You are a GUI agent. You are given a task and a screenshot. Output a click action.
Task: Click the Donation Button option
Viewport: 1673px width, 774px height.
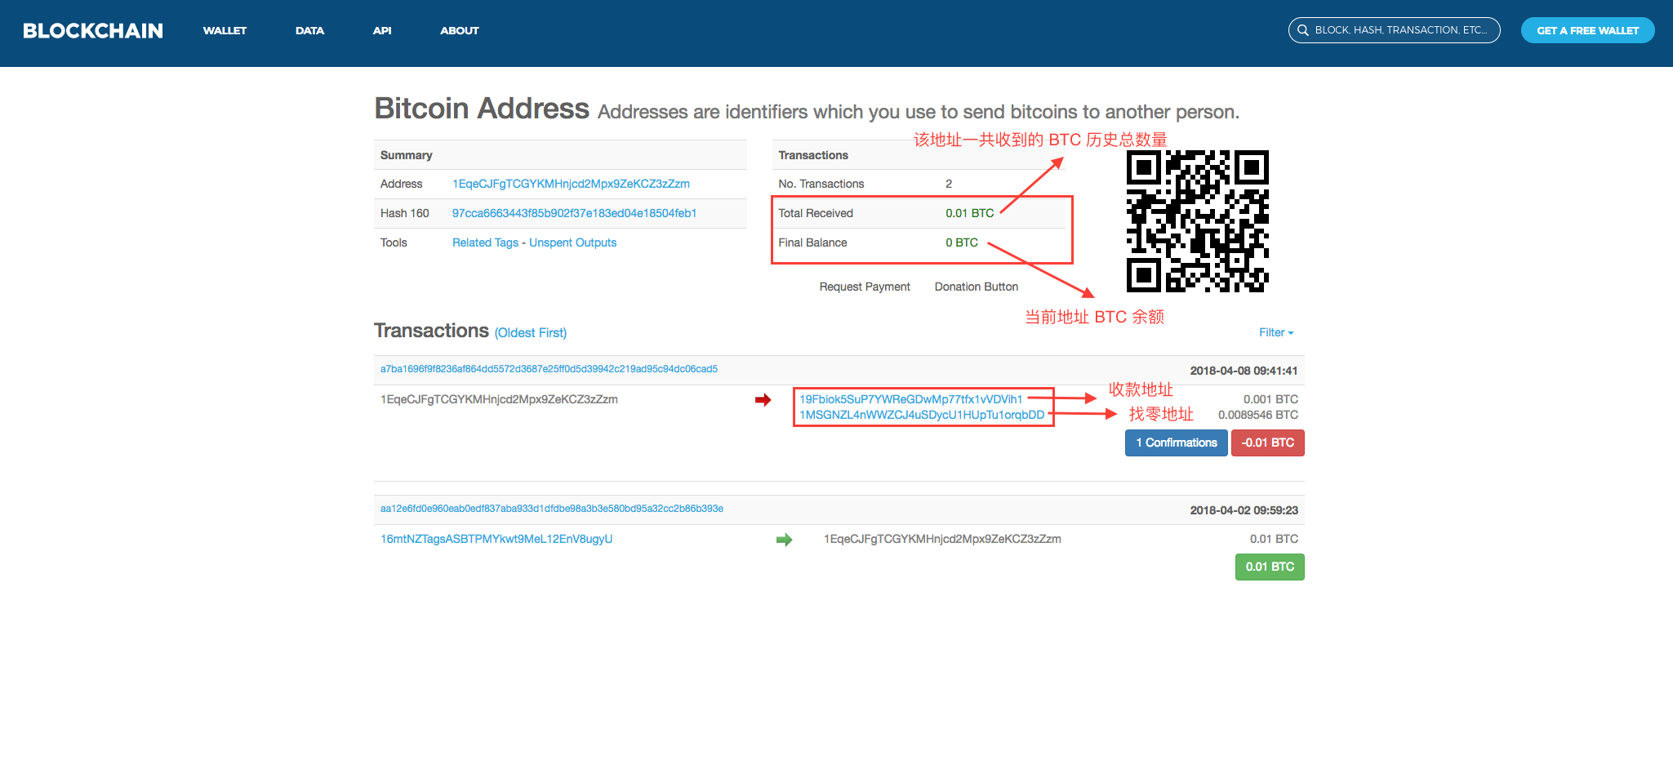click(x=976, y=287)
